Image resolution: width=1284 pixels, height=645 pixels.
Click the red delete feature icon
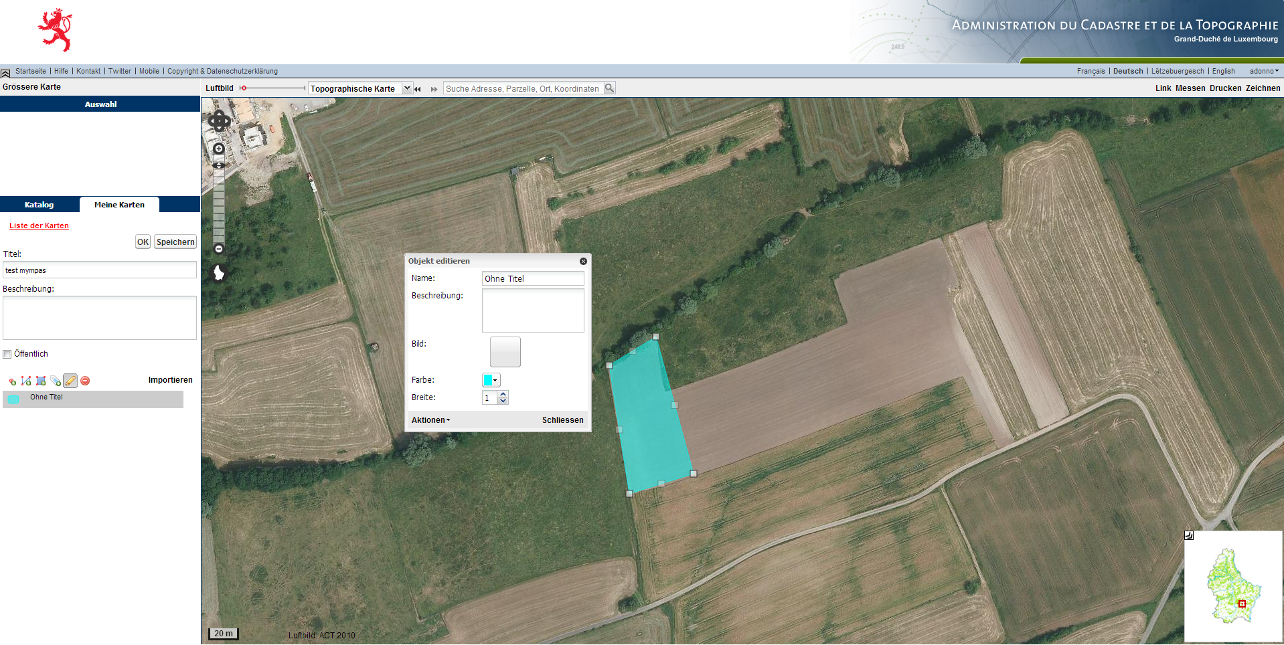point(85,381)
